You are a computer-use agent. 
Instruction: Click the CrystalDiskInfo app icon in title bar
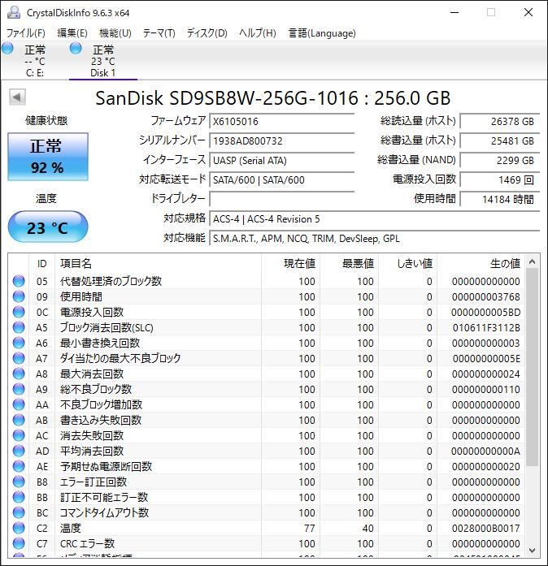click(x=14, y=13)
